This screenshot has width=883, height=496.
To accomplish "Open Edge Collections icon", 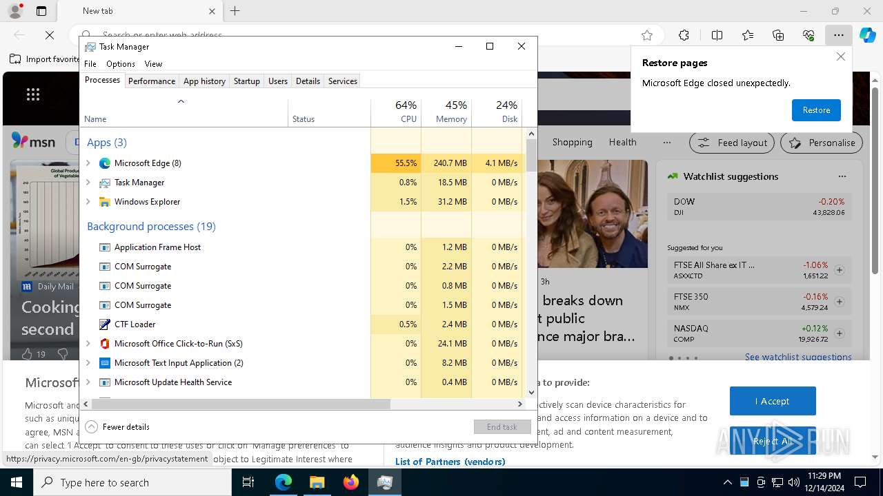I will coord(778,35).
